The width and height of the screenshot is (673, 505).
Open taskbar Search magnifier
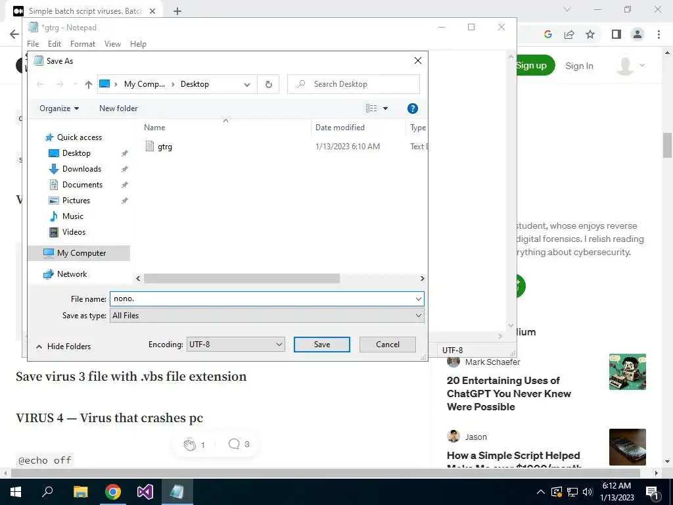pos(47,492)
